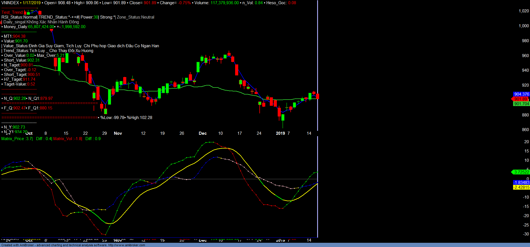Screen dimensions: 530x247
Task: Select the blue -1.83483 indicator tag
Action: [521, 183]
